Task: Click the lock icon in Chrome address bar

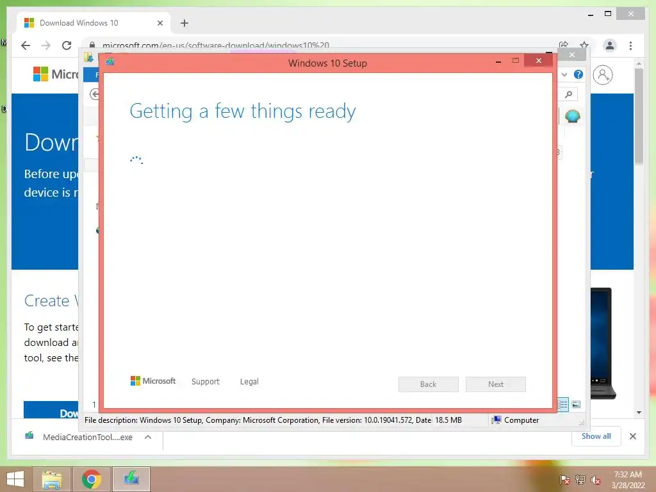Action: tap(92, 45)
